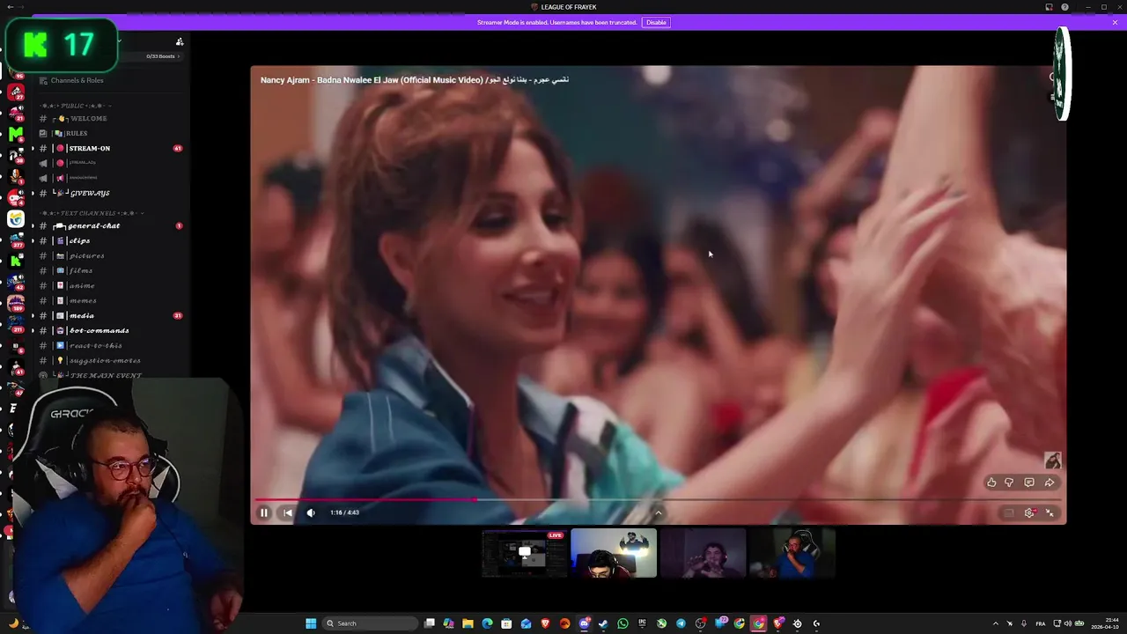1127x634 pixels.
Task: Open the STREAM-ON channel
Action: click(x=89, y=148)
